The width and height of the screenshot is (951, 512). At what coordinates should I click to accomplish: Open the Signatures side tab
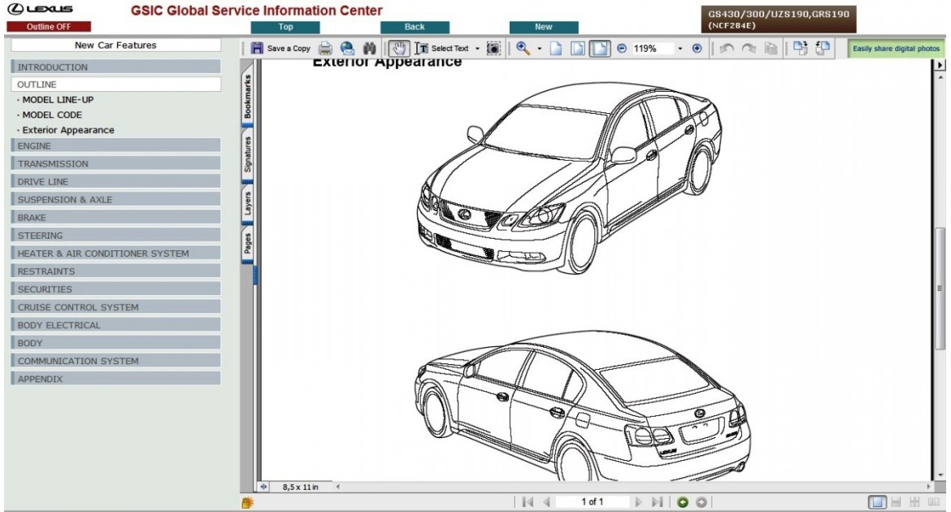[247, 154]
